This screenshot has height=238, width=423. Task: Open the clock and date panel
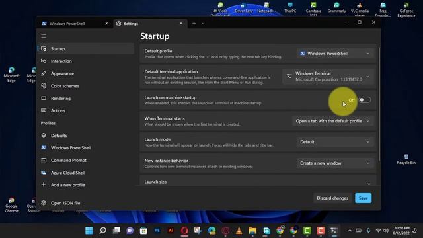(402, 231)
